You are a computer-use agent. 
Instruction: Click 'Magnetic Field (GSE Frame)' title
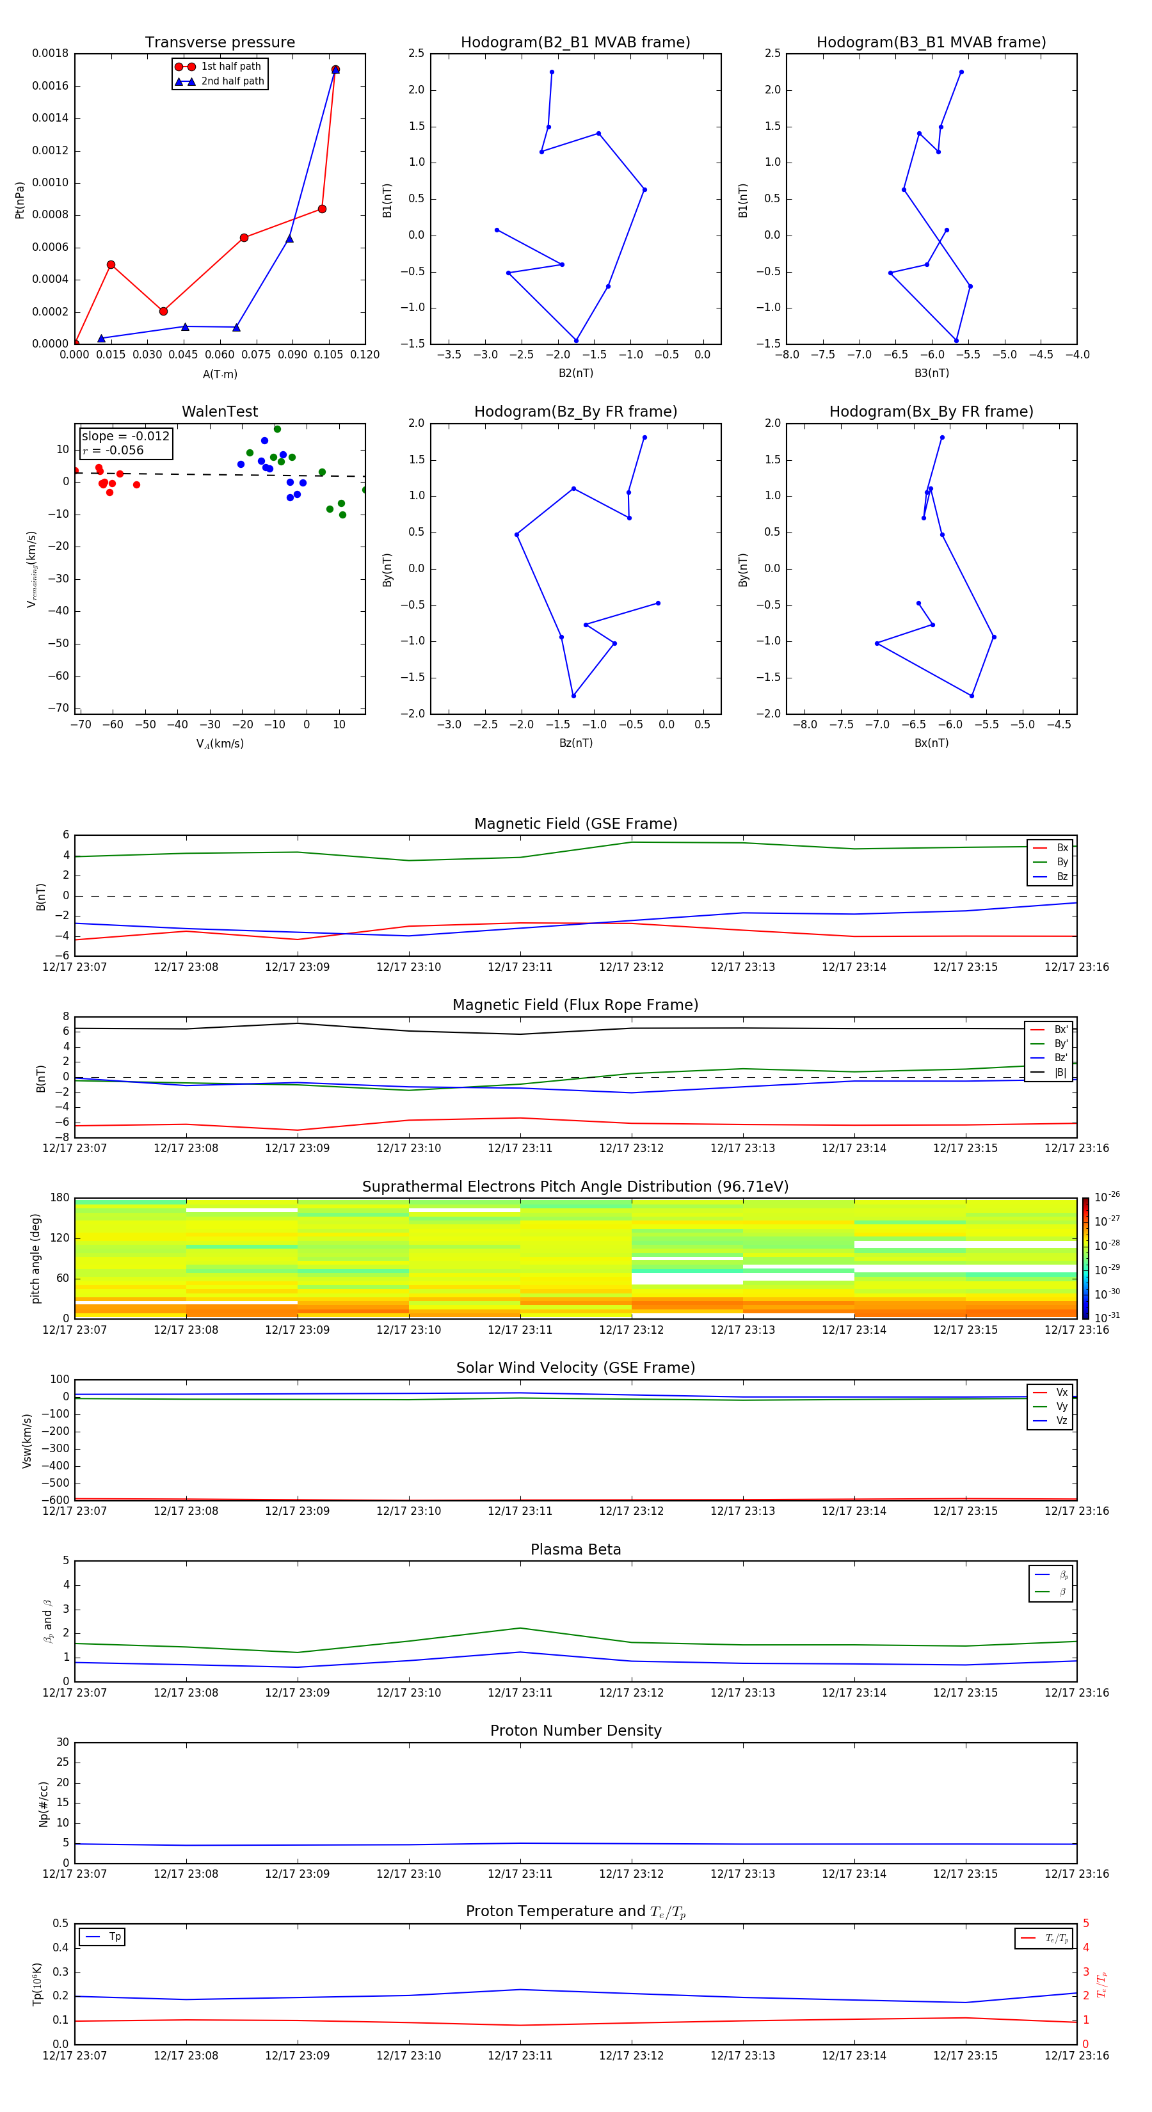(x=575, y=824)
